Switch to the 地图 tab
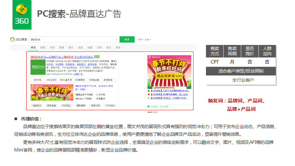Viewport: 295px width, 166px height. point(90,48)
